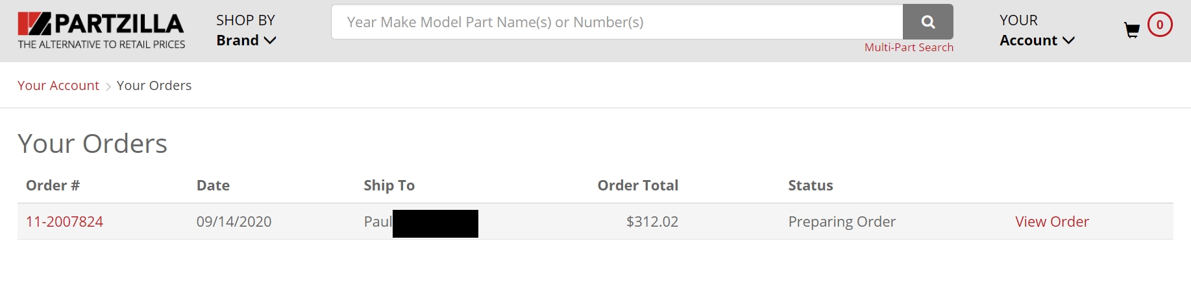Open the Multi-Part Search link
Screen dimensions: 1191x296
(909, 47)
